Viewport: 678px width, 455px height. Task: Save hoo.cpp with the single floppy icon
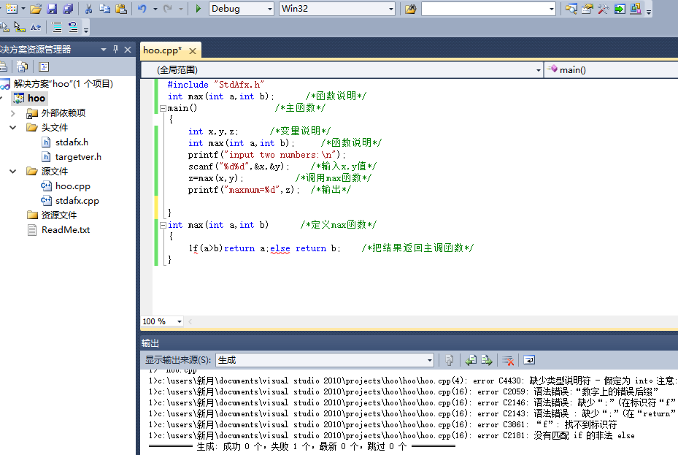coord(52,9)
